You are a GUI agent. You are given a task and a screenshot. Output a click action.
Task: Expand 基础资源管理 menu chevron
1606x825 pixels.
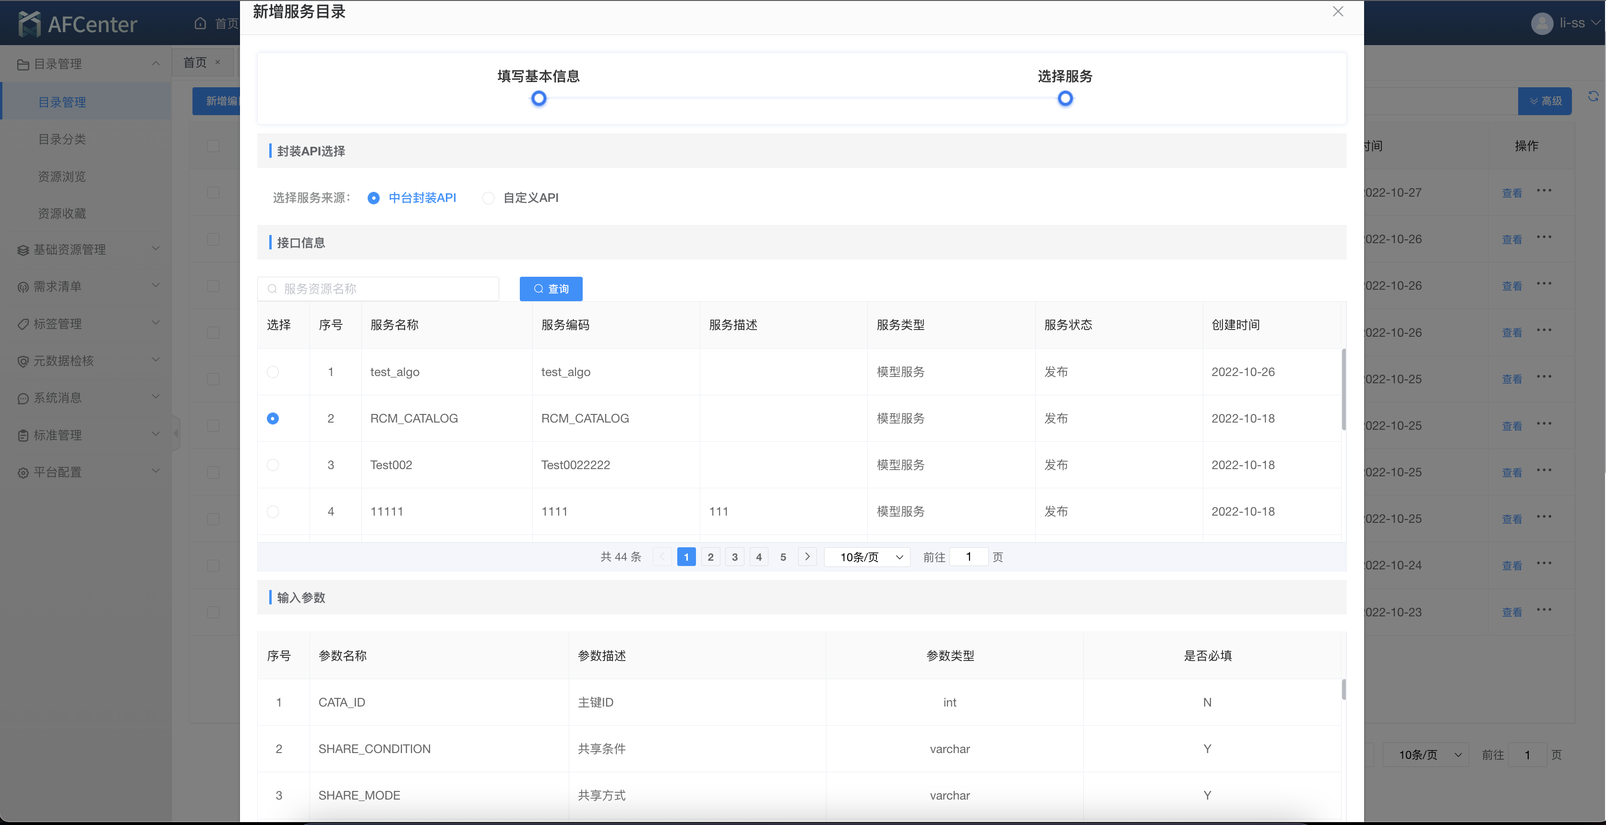(156, 248)
